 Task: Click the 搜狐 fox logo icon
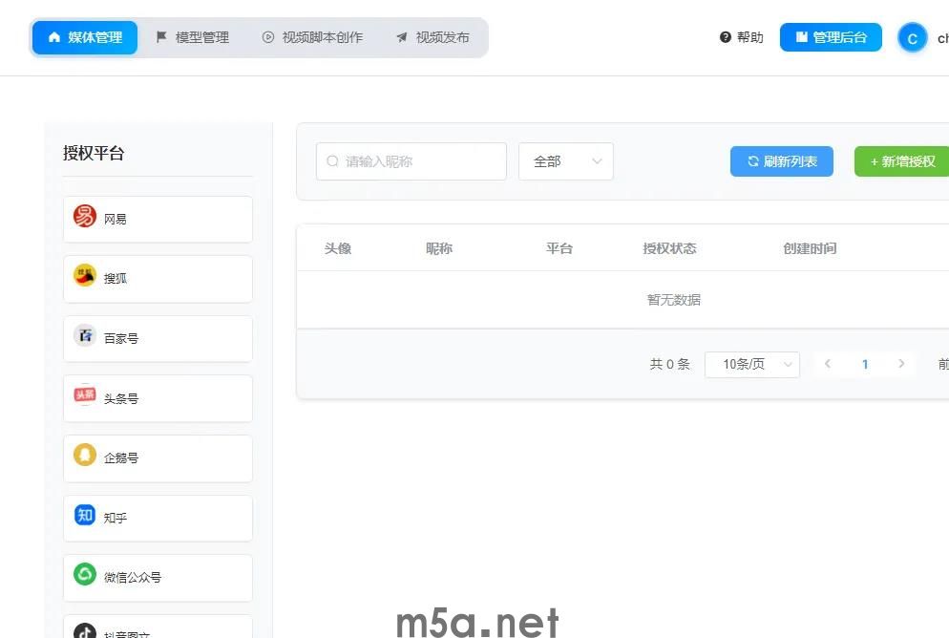pos(85,275)
